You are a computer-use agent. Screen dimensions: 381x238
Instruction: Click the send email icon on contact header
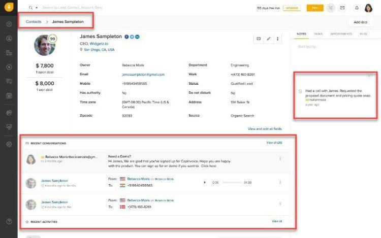click(x=258, y=39)
